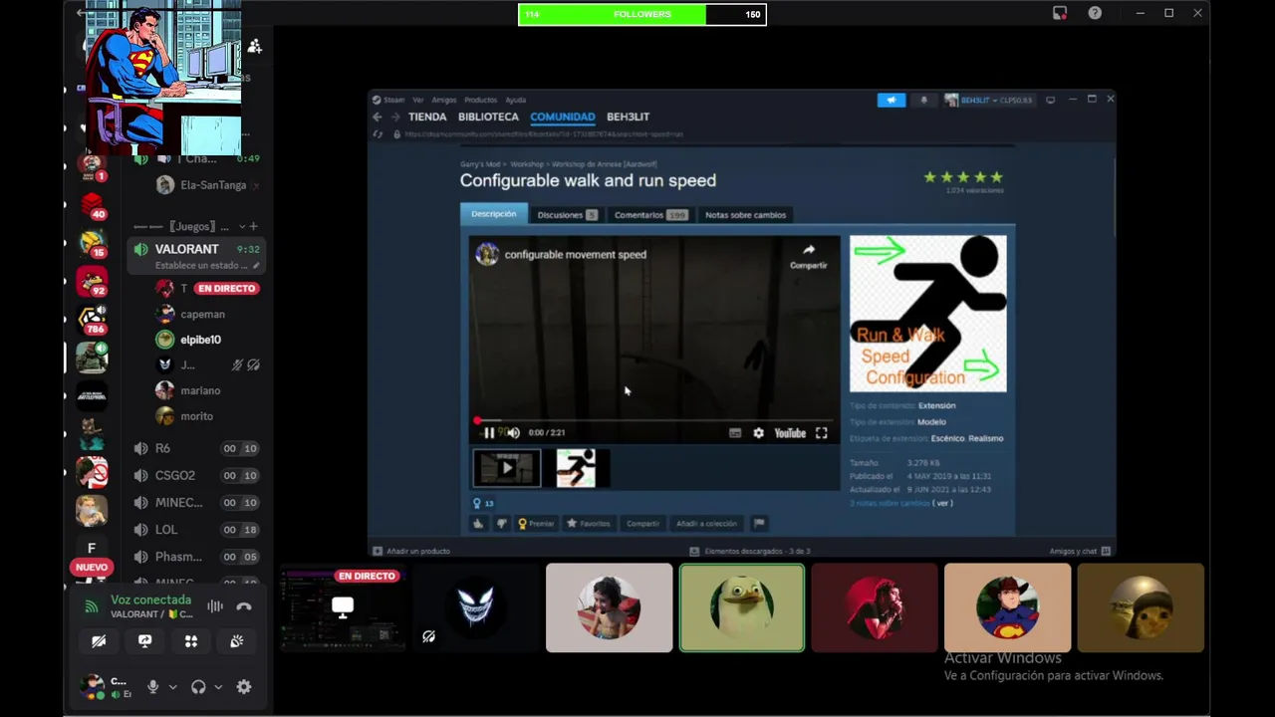Open the Comentarios tab
Viewport: 1275px width, 717px height.
click(650, 215)
